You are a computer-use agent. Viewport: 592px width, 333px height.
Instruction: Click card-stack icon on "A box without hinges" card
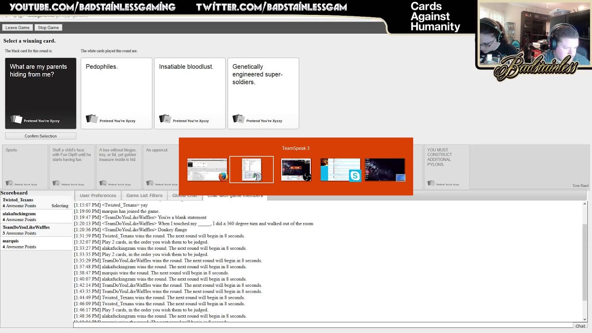click(103, 184)
